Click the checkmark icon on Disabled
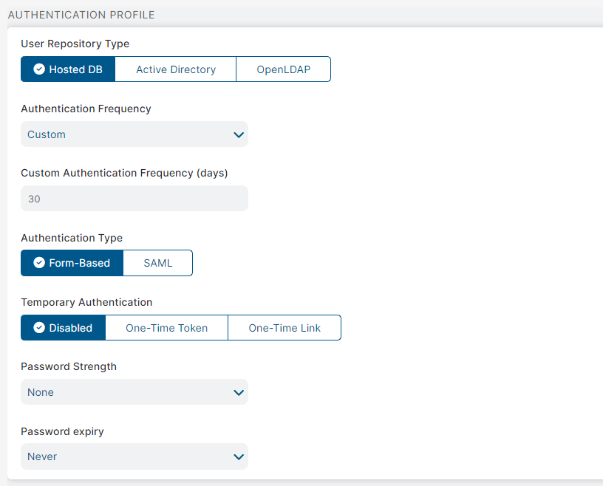The height and width of the screenshot is (486, 603). (x=39, y=328)
